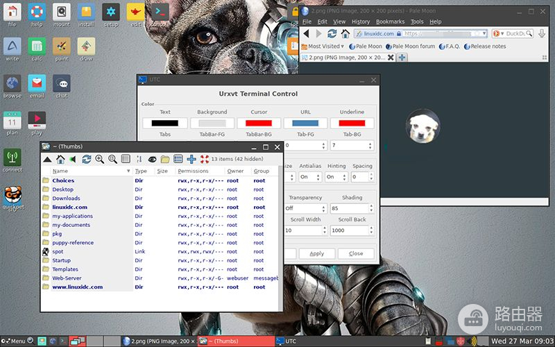This screenshot has width=555, height=347.
Task: Open the Tools menu in Pale Moon
Action: tap(416, 22)
